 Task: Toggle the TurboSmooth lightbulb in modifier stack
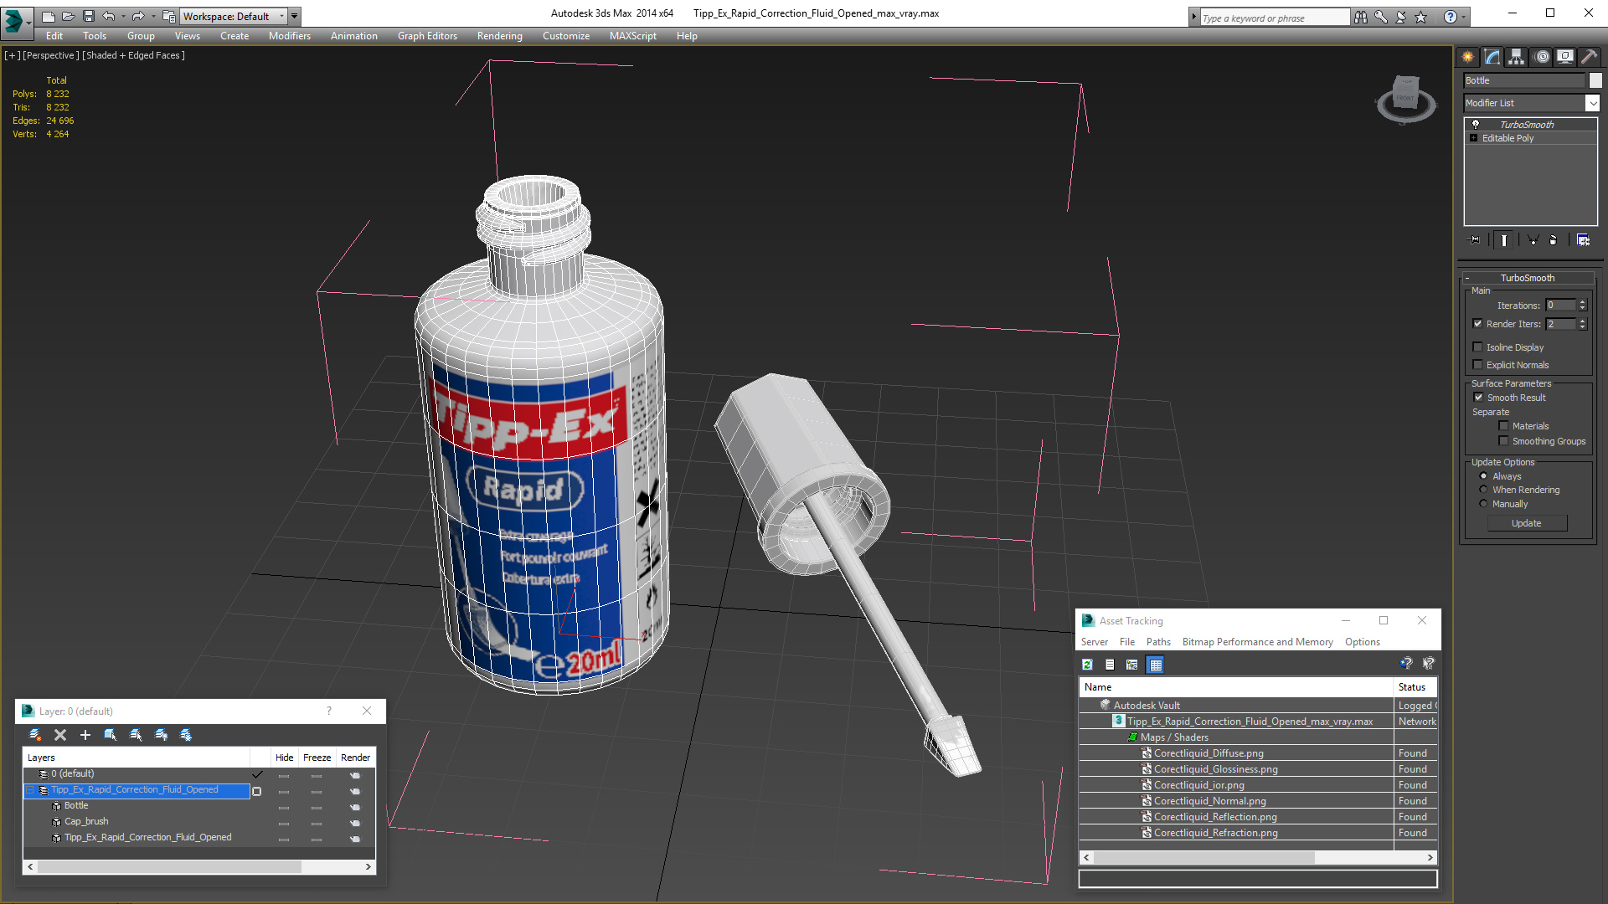1476,124
